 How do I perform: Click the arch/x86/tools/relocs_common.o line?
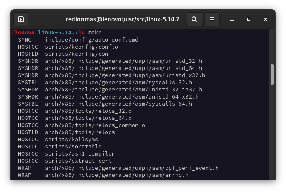(x=94, y=125)
